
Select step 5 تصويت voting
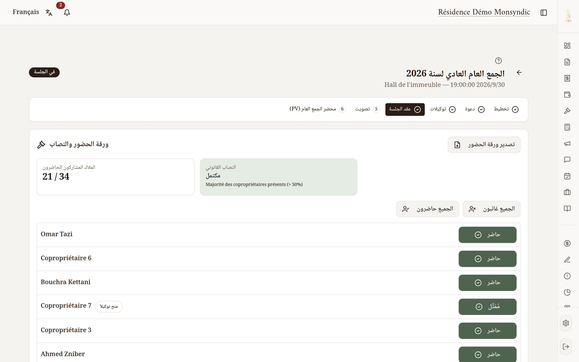[367, 109]
